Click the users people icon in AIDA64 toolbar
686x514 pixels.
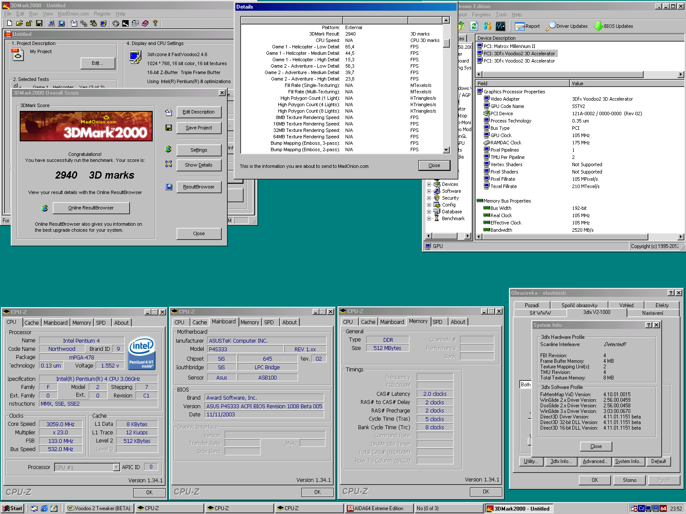click(x=487, y=26)
